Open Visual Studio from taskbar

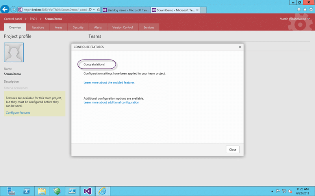click(x=87, y=191)
